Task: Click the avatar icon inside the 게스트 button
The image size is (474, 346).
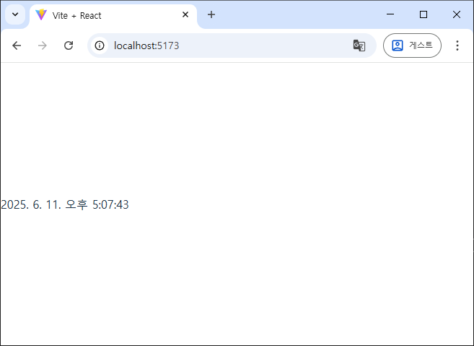Action: [x=398, y=46]
